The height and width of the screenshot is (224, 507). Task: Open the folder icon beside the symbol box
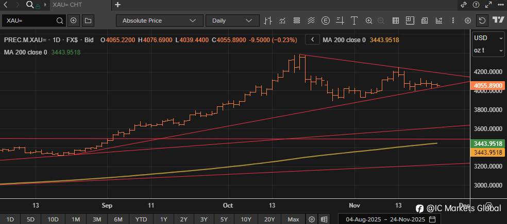(88, 21)
